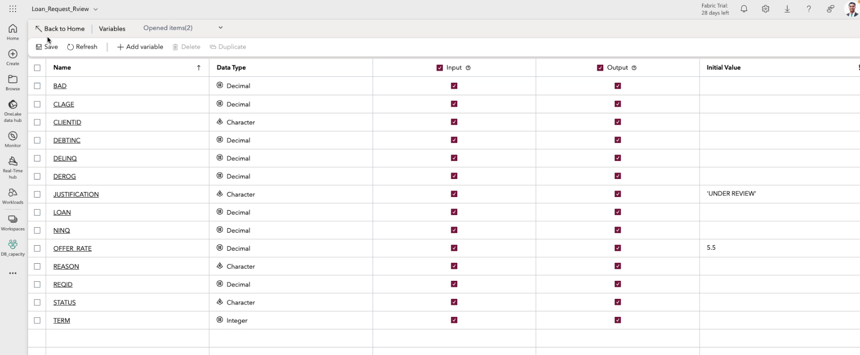Open the OneLake data hub
This screenshot has height=355, width=860.
pyautogui.click(x=13, y=110)
